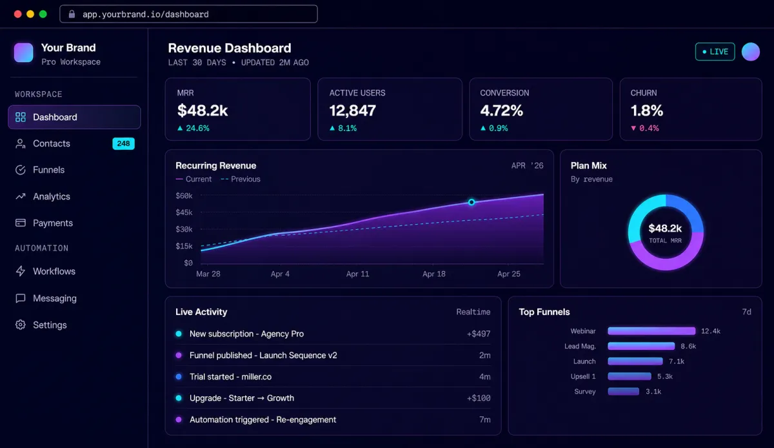Click the Dashboard grid icon in sidebar
774x448 pixels.
[21, 117]
